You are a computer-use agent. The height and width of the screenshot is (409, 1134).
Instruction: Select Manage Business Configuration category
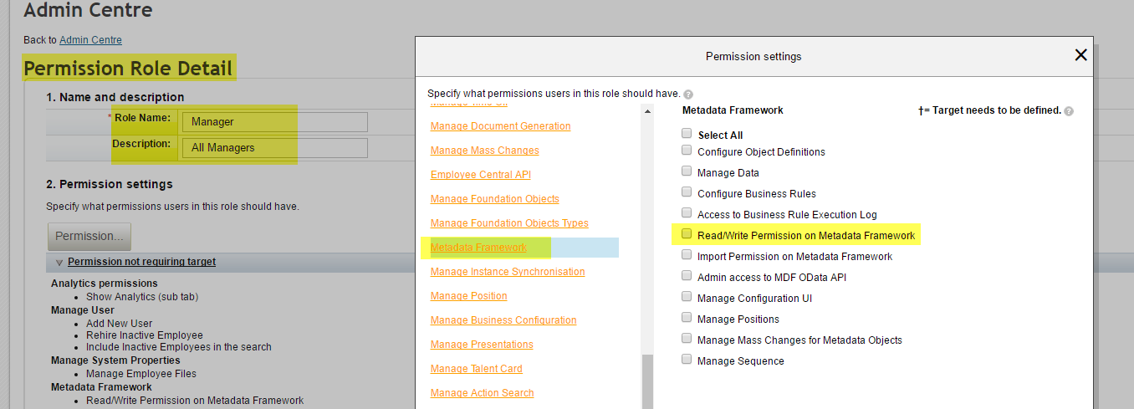pyautogui.click(x=503, y=320)
